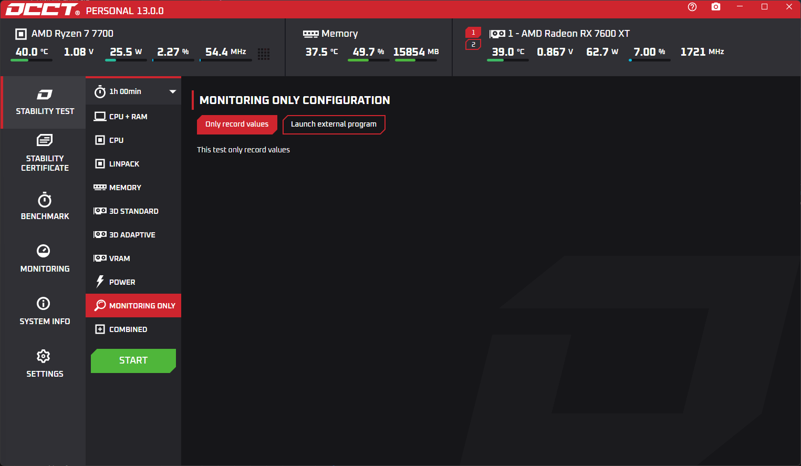Select the Only record values option
The height and width of the screenshot is (466, 801).
[x=237, y=125]
